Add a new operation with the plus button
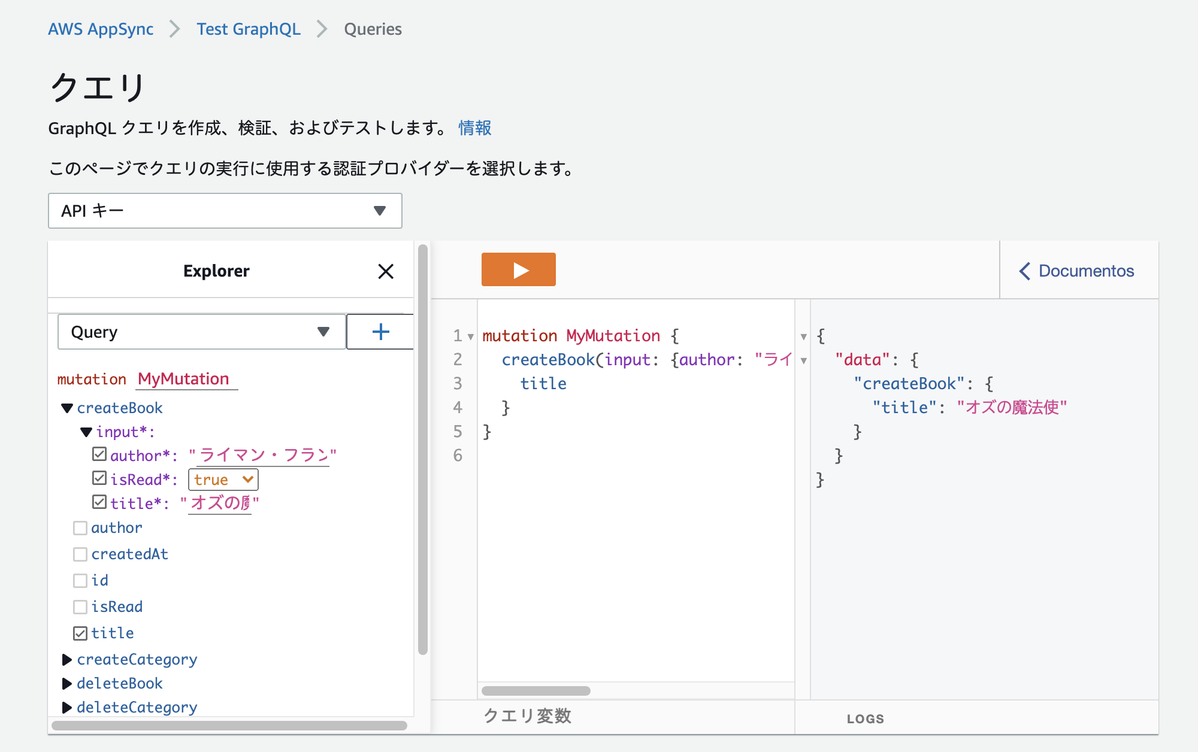Screen dimensions: 1198x752 pyautogui.click(x=380, y=332)
